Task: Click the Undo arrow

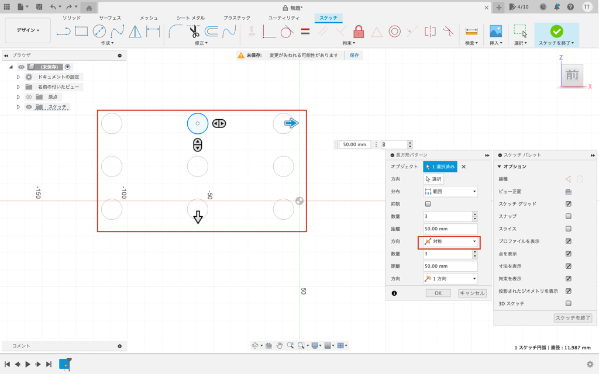Action: [x=53, y=7]
